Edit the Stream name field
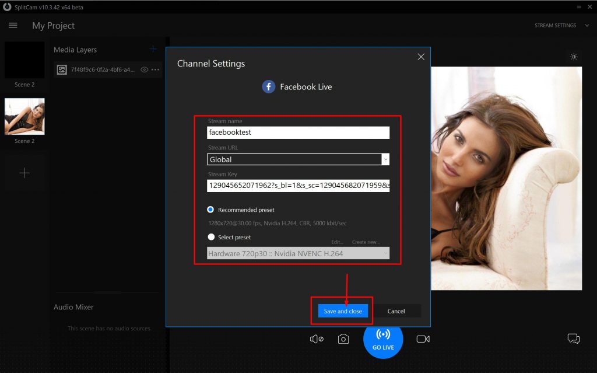Image resolution: width=597 pixels, height=373 pixels. 298,133
